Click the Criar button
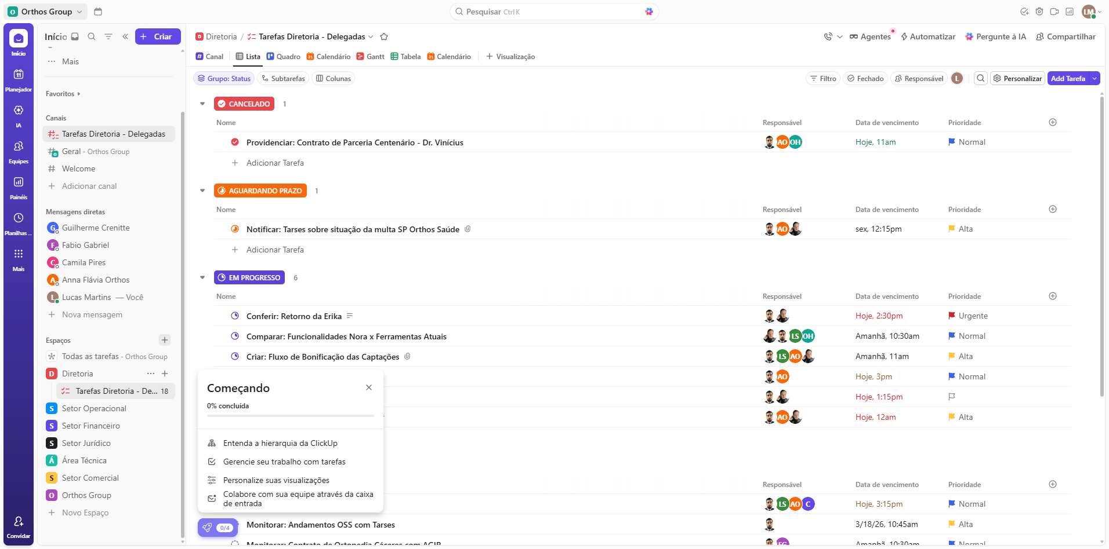This screenshot has height=549, width=1109. click(158, 36)
